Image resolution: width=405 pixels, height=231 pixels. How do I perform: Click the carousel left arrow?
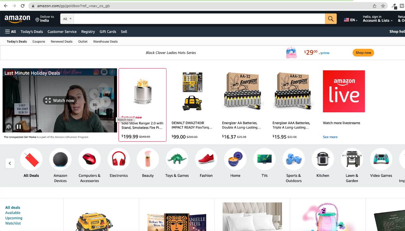10,163
